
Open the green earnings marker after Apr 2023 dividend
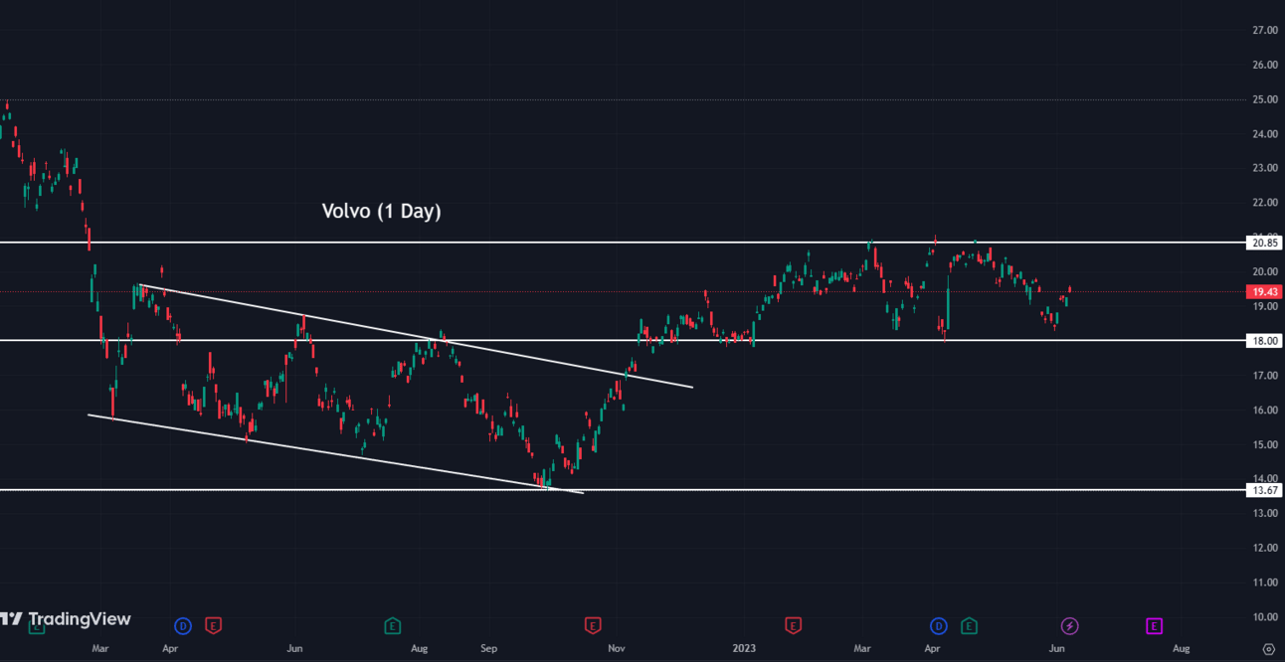969,626
